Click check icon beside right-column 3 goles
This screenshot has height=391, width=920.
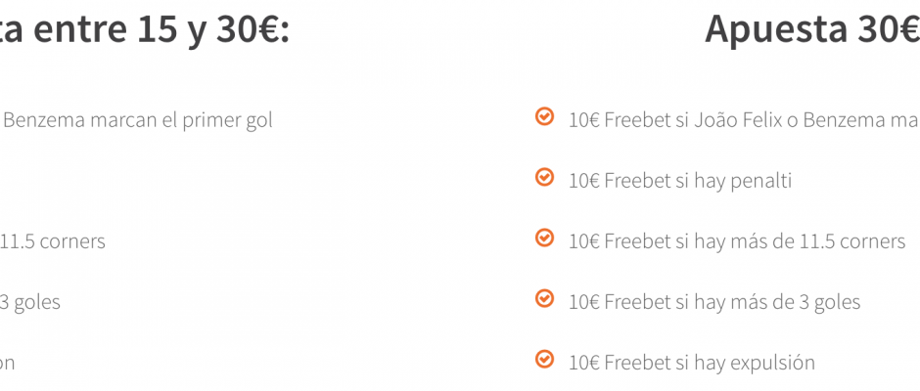tap(544, 298)
